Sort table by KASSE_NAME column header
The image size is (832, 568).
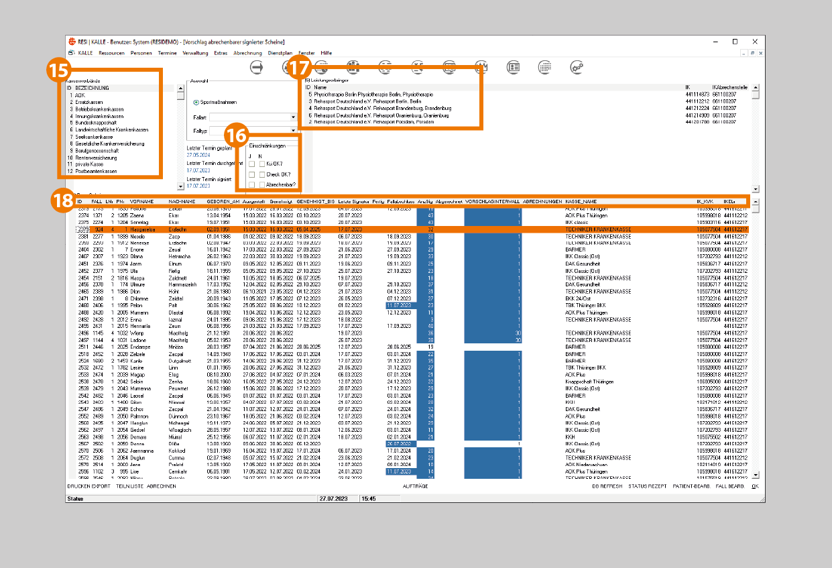[x=581, y=201]
